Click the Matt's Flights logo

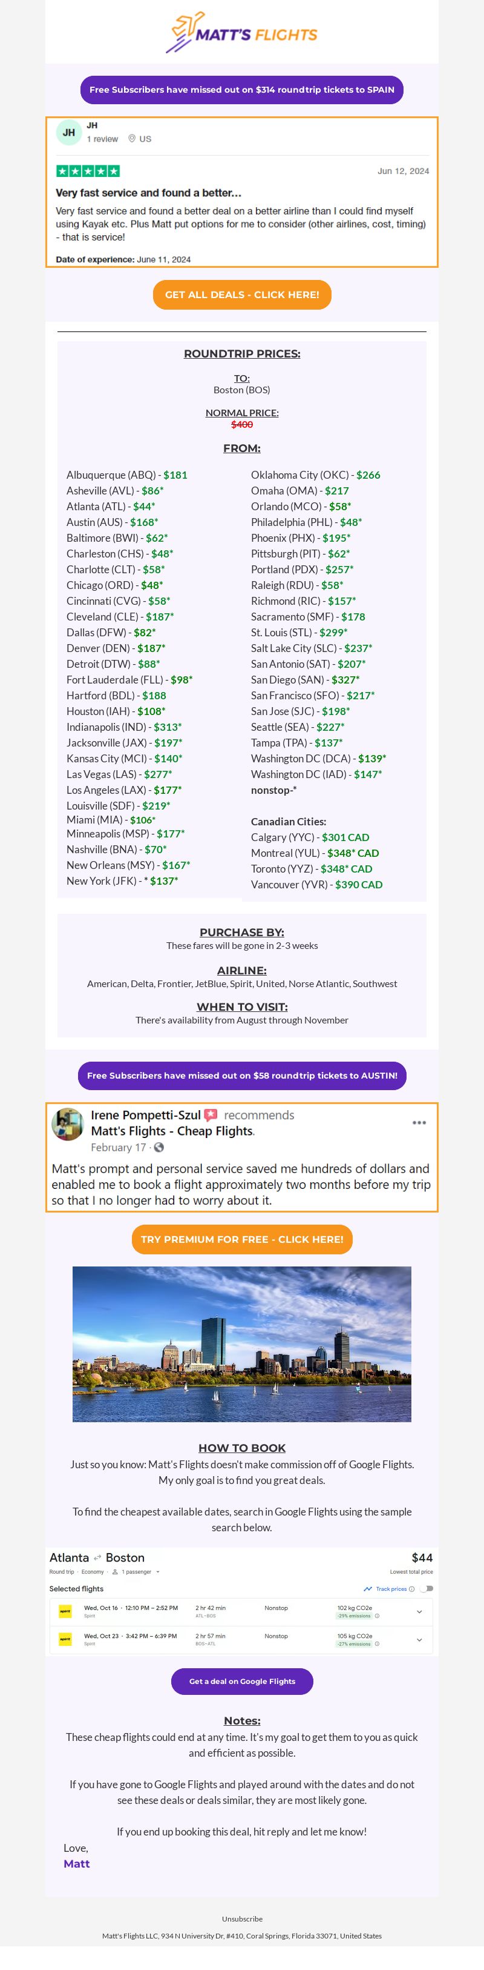[241, 32]
